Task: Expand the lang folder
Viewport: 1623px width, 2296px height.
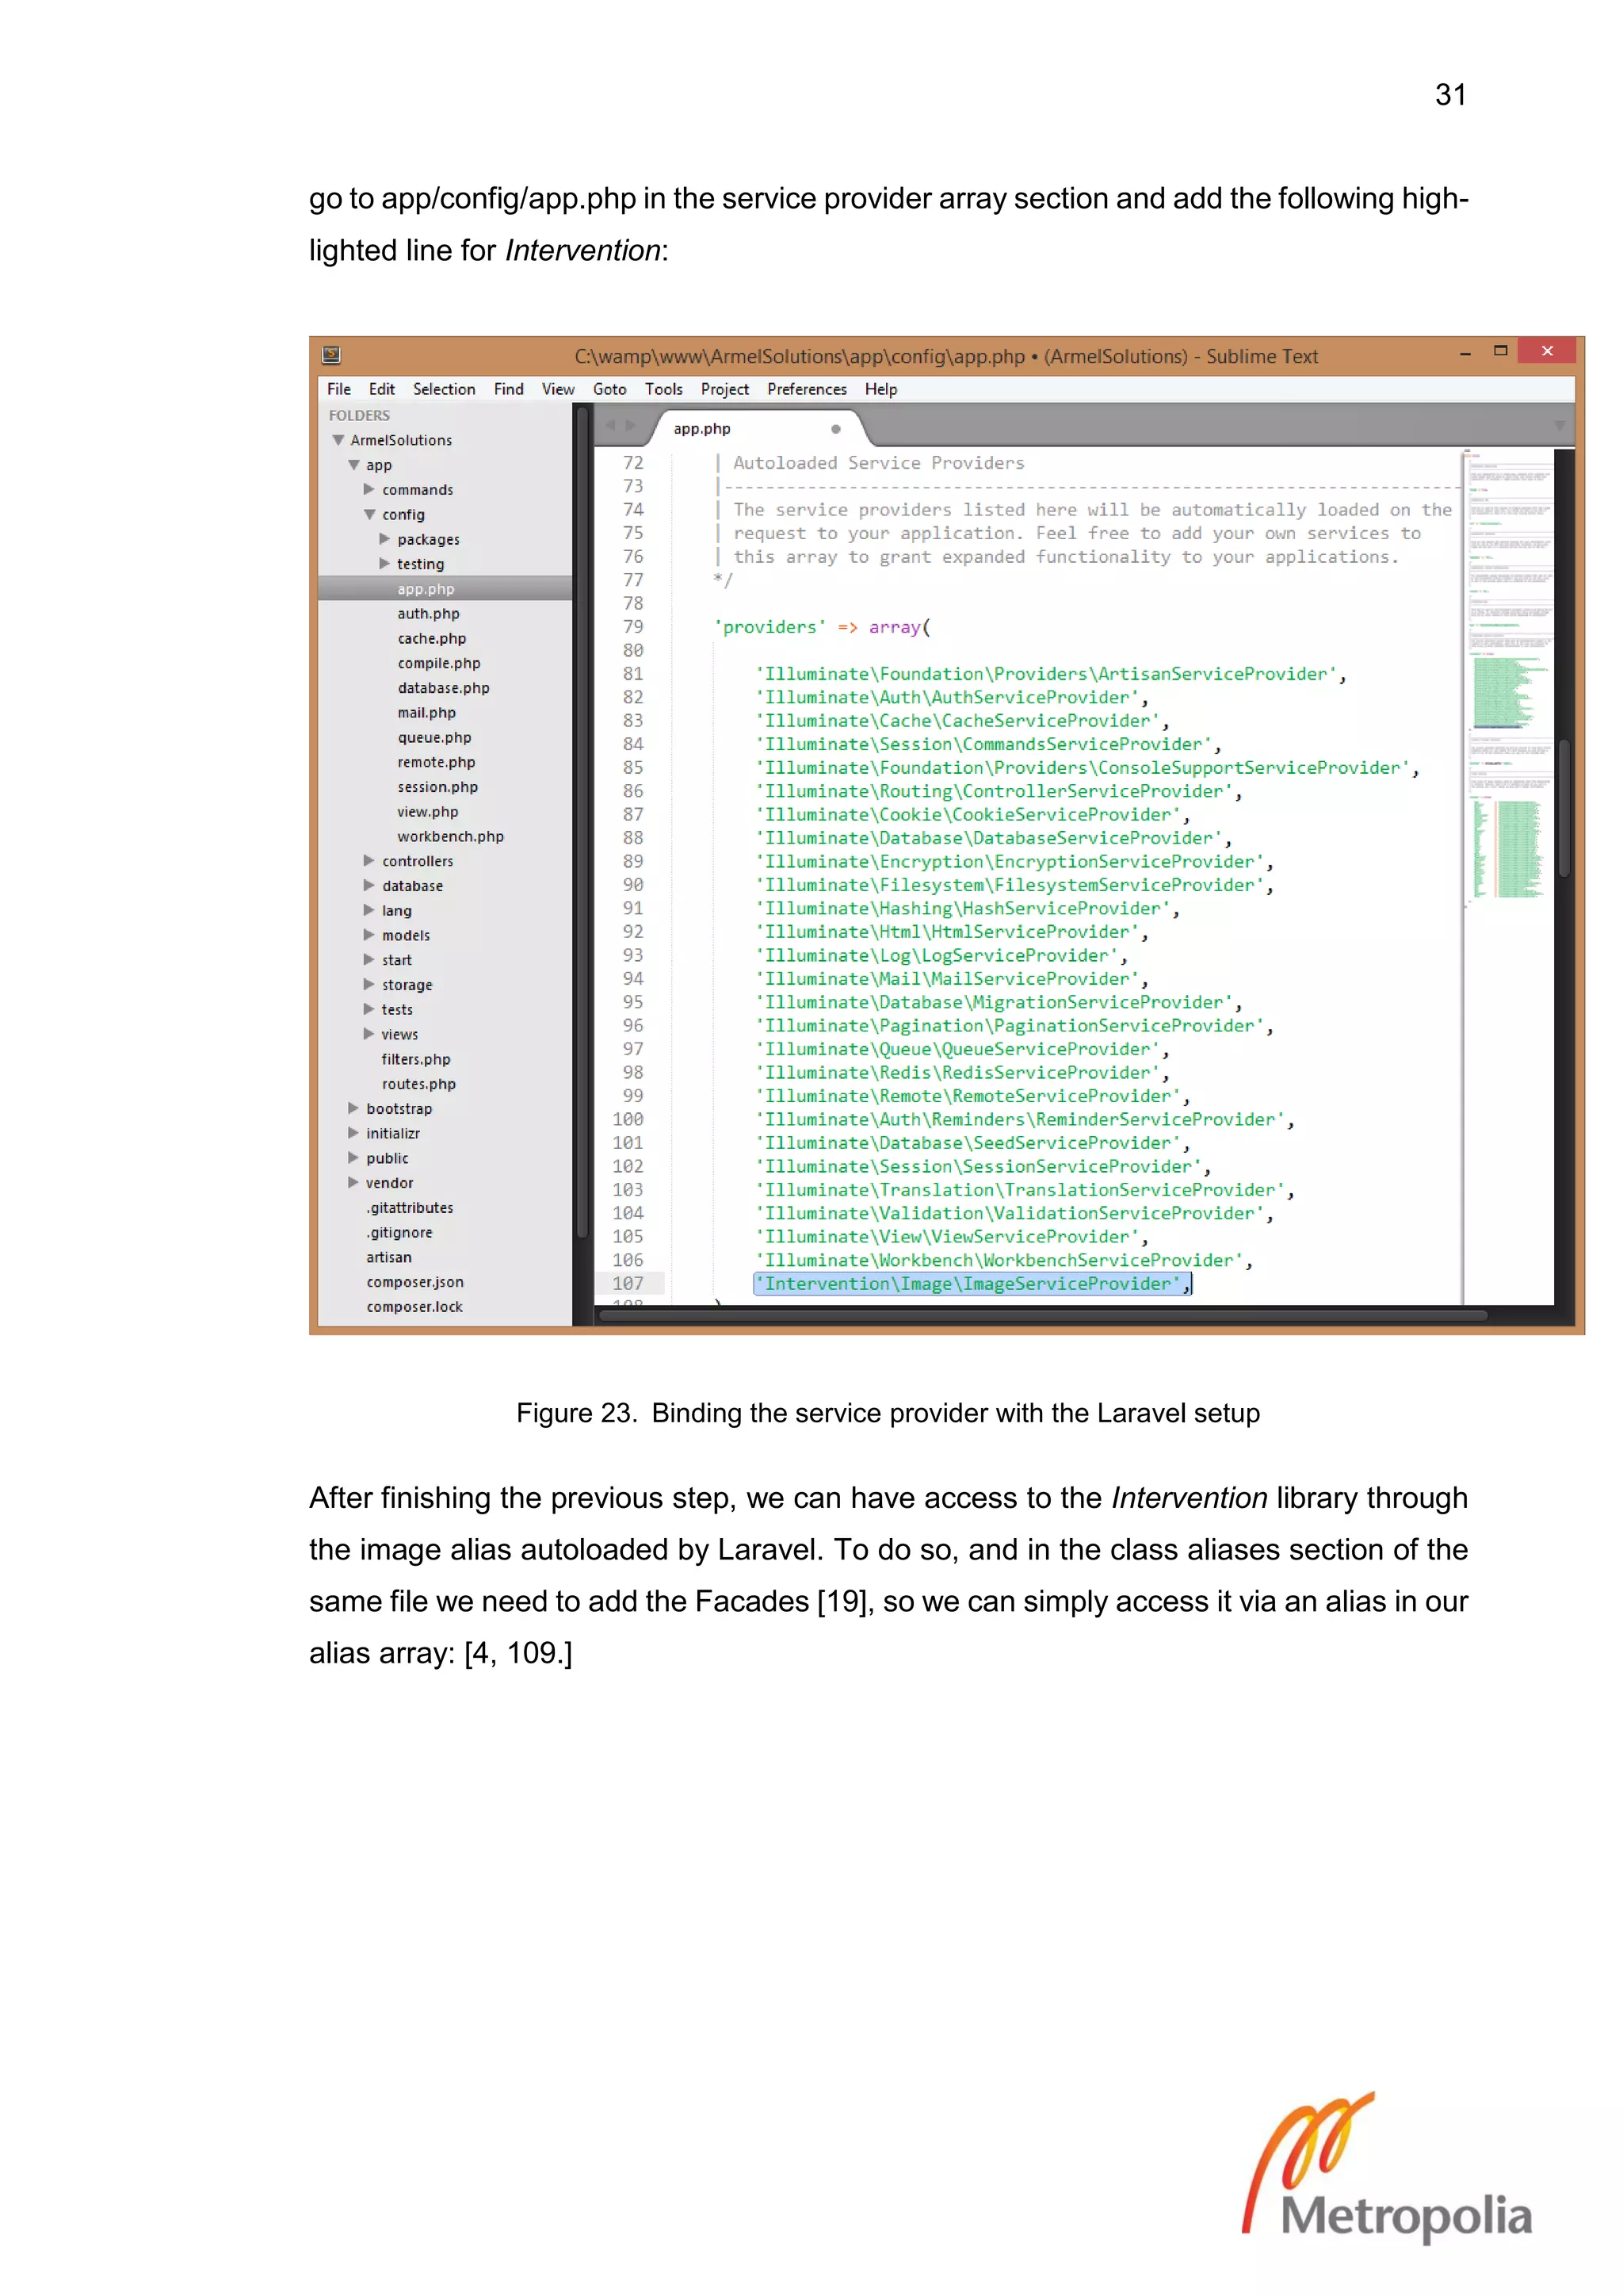Action: point(369,910)
